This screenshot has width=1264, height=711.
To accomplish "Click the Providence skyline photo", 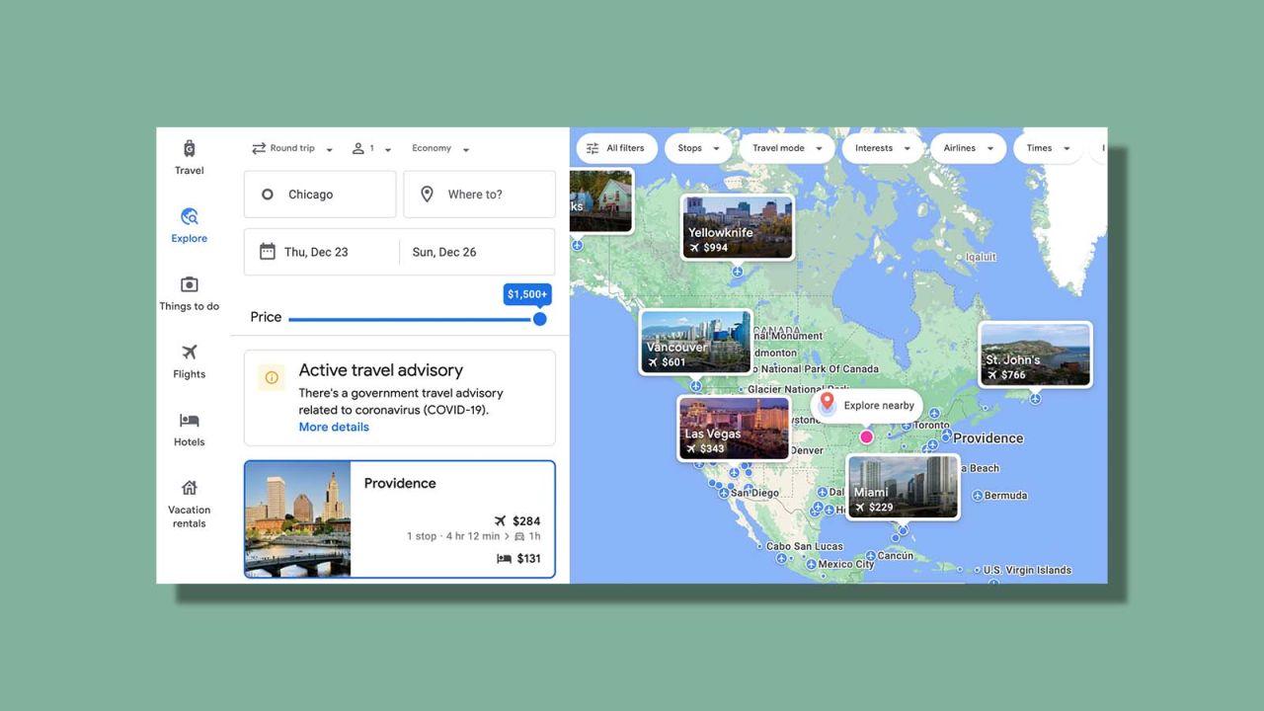I will 297,519.
